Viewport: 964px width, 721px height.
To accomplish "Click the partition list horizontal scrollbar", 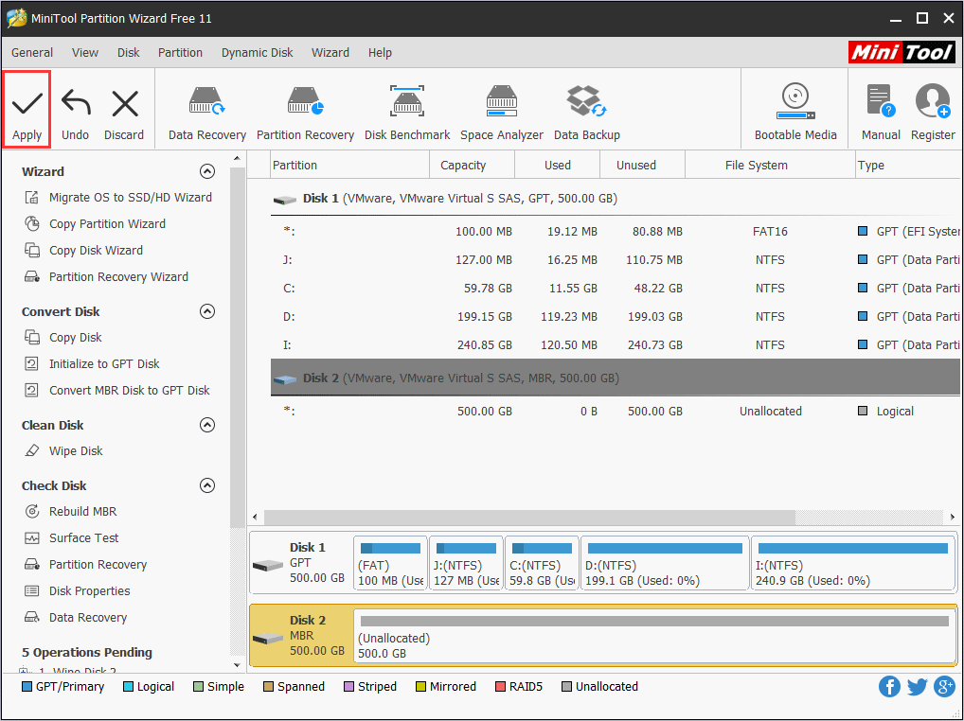I will [529, 518].
